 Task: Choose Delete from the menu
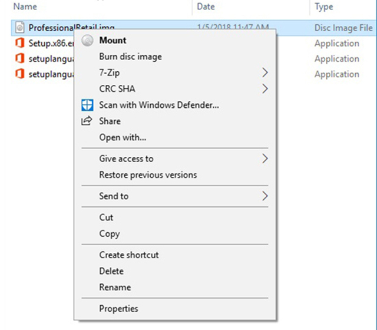(175, 271)
